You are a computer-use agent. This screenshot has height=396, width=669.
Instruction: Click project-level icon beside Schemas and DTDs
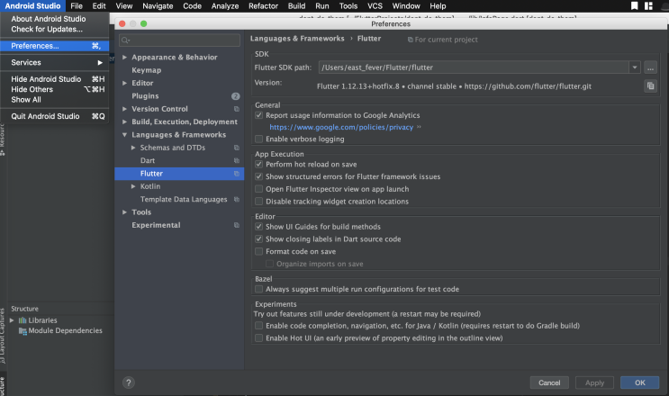point(237,148)
